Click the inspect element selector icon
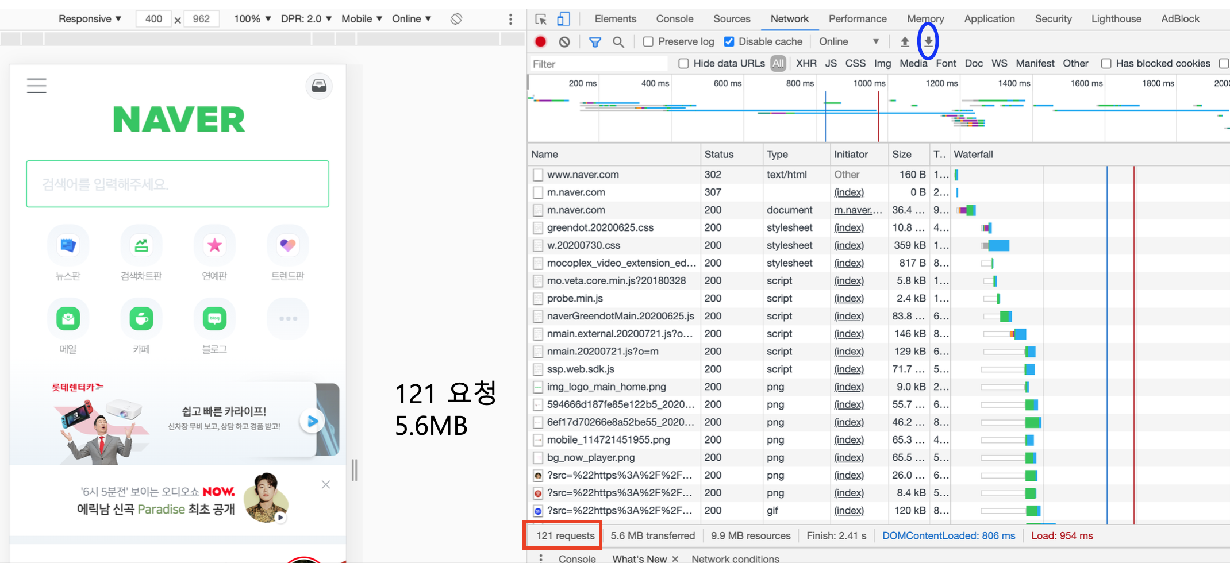Viewport: 1230px width, 563px height. coord(541,19)
